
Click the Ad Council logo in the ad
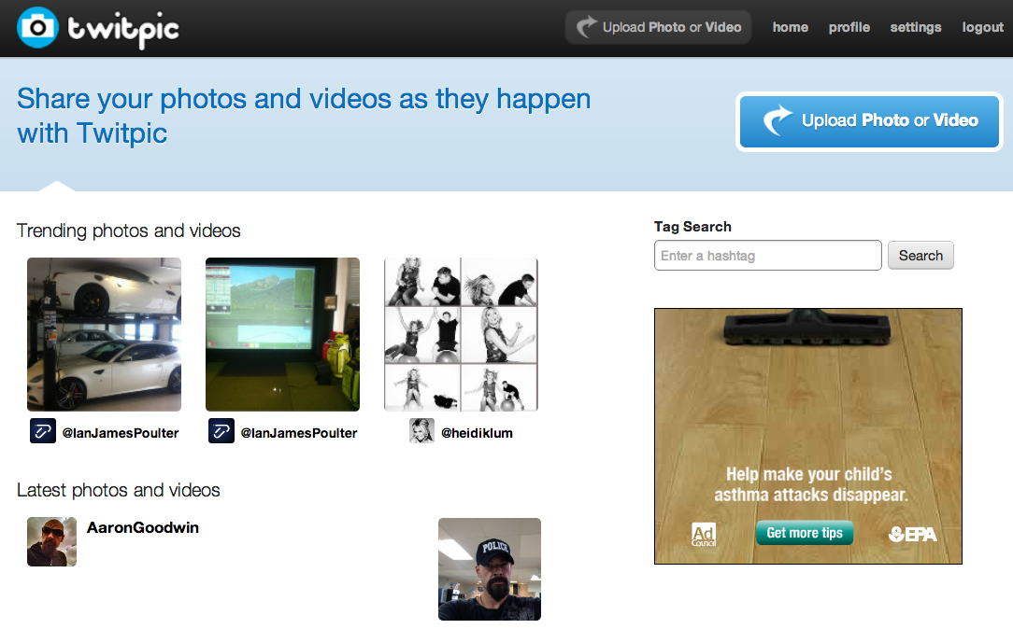[x=704, y=534]
